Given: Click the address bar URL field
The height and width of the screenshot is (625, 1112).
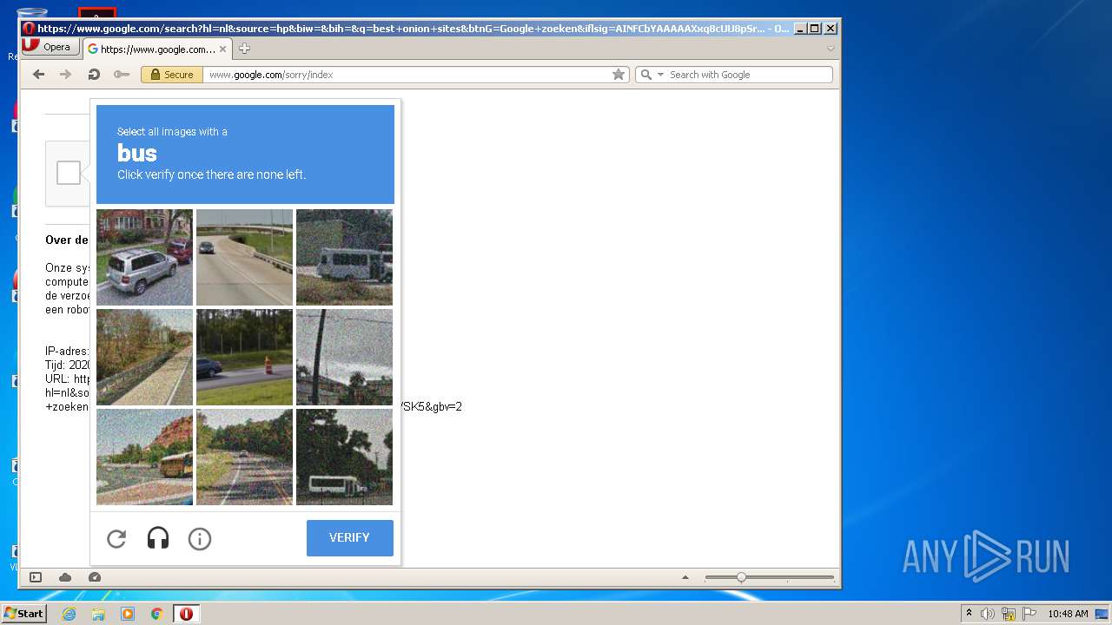Looking at the screenshot, I should (x=407, y=75).
